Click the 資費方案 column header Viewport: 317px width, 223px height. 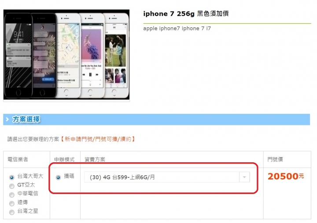pos(95,159)
